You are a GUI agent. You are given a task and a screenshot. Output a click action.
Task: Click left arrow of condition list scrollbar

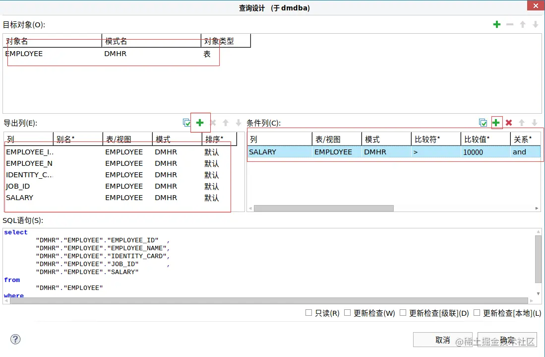coord(250,208)
